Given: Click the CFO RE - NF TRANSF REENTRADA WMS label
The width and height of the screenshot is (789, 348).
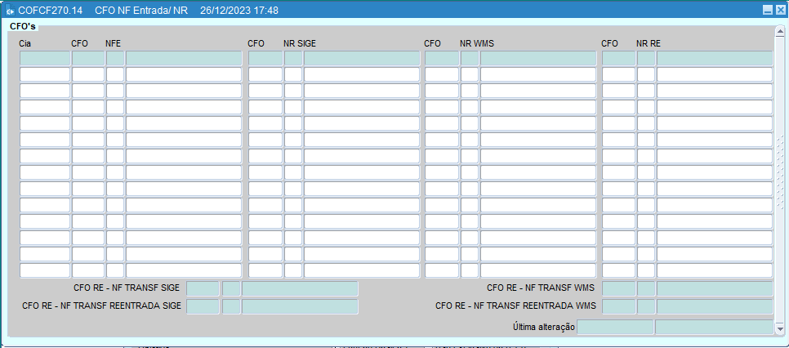Looking at the screenshot, I should point(515,306).
